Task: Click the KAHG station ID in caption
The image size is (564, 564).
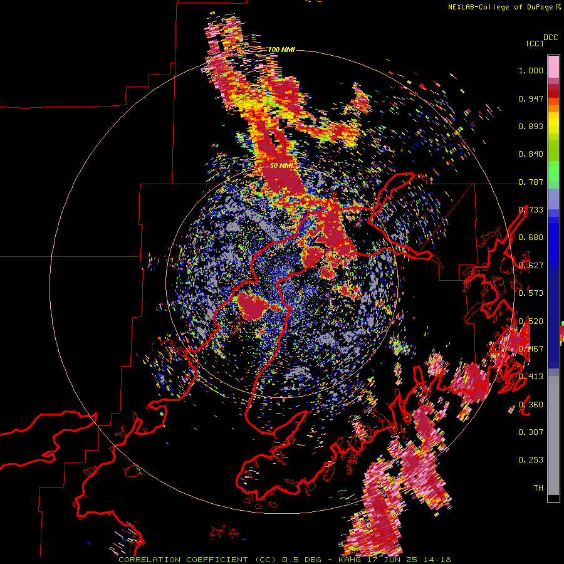Action: pos(351,560)
